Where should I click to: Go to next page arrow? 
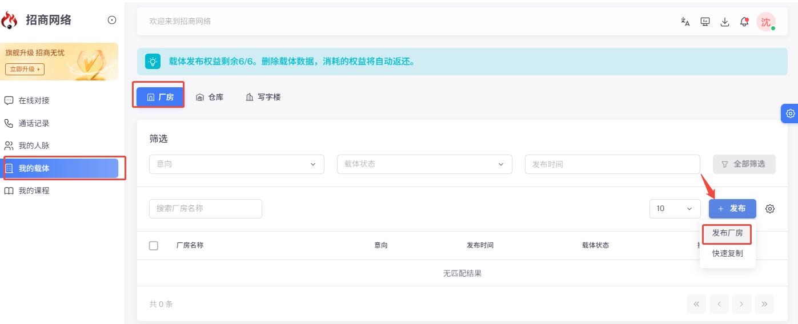[x=741, y=304]
